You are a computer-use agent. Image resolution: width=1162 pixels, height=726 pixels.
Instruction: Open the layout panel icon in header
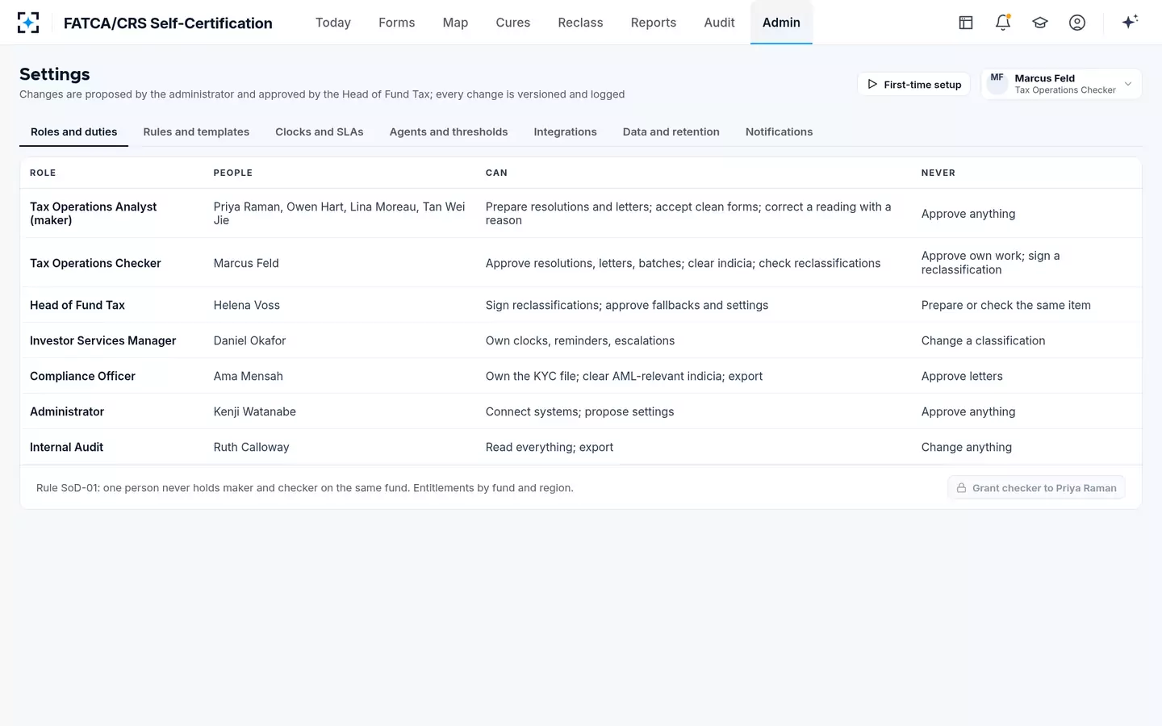coord(966,23)
